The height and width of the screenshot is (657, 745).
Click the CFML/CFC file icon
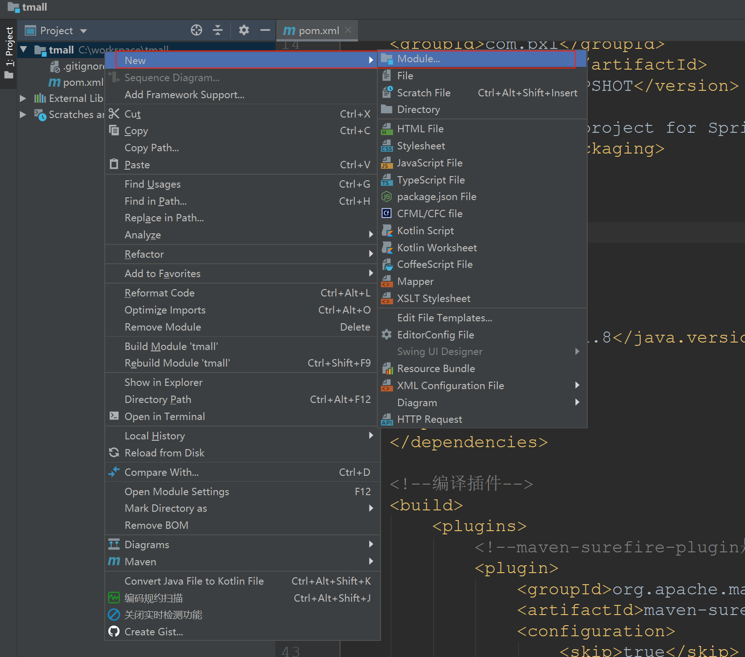(x=387, y=213)
